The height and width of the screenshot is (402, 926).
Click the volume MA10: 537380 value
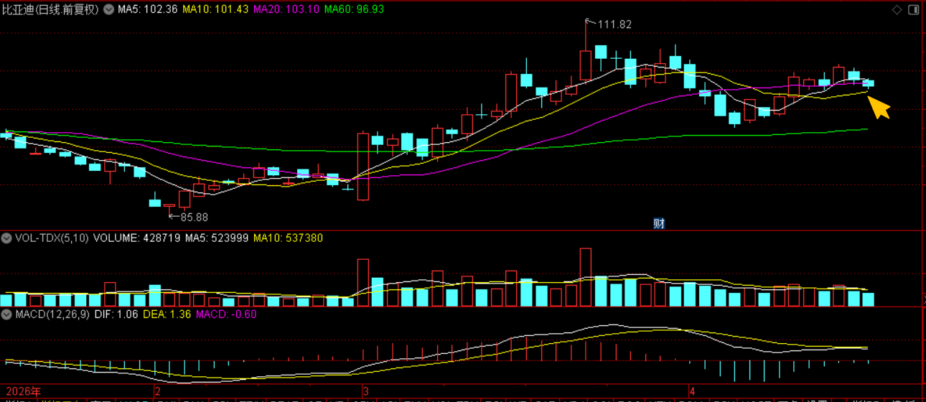point(288,238)
